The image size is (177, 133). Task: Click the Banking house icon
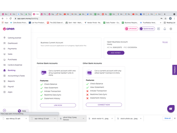click(5, 70)
